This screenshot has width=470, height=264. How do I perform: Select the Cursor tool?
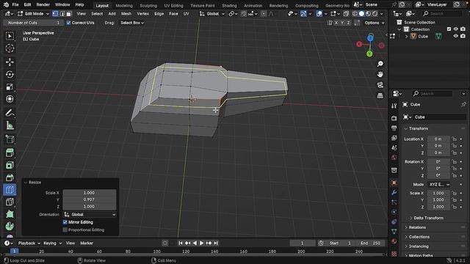point(10,48)
